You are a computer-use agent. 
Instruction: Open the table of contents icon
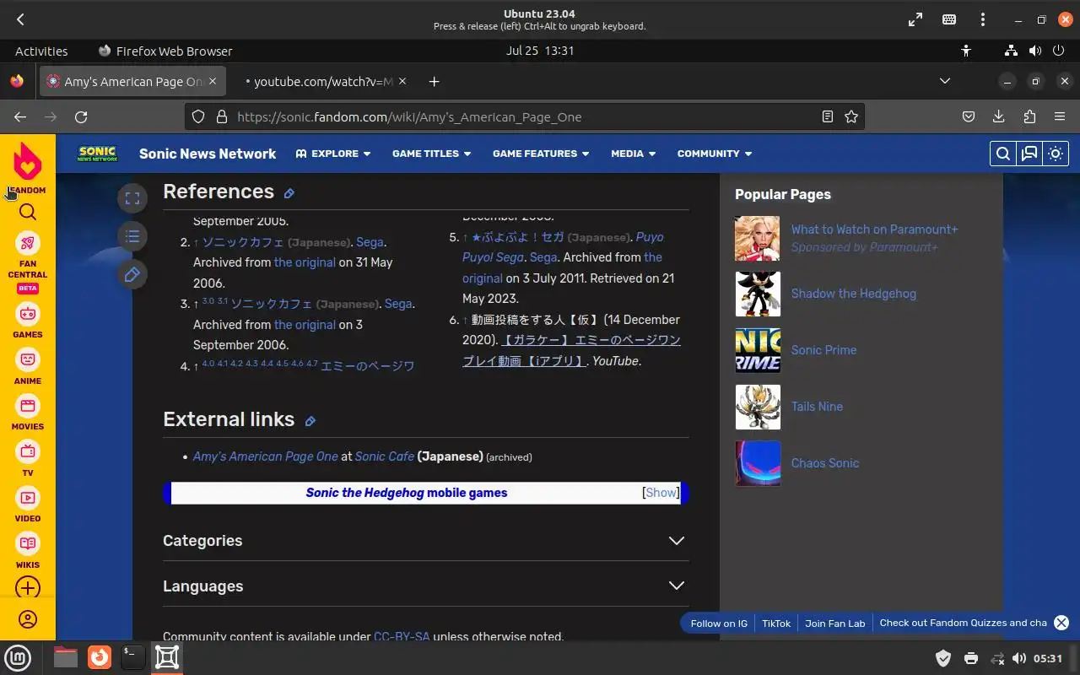point(132,236)
